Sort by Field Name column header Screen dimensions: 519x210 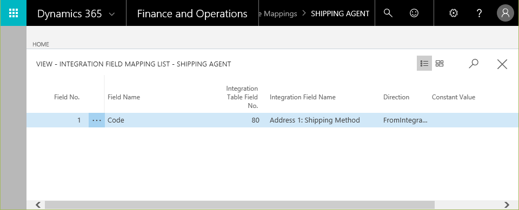[124, 97]
